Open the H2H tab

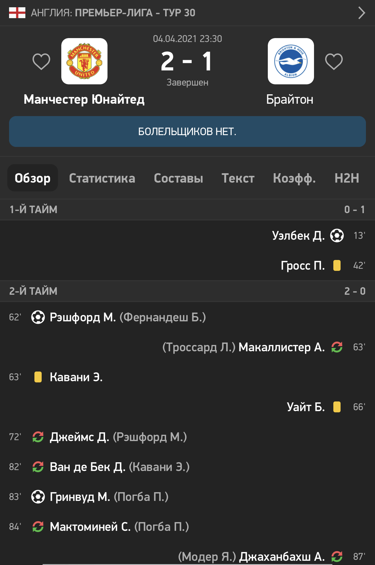click(347, 178)
